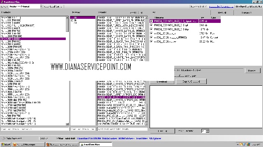Select the product row with RH-761
263x147 pixels.
(x=33, y=31)
